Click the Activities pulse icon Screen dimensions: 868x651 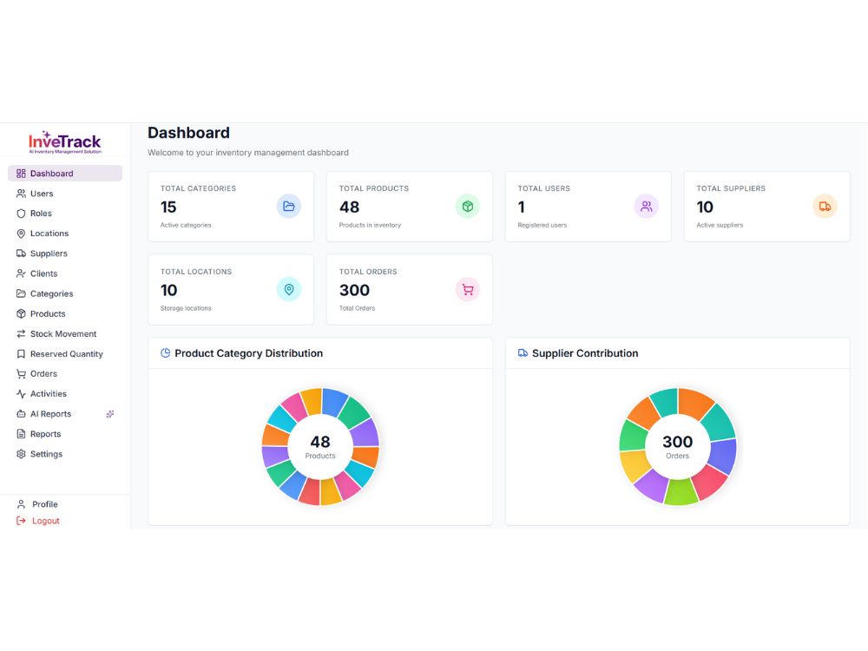[x=21, y=393]
